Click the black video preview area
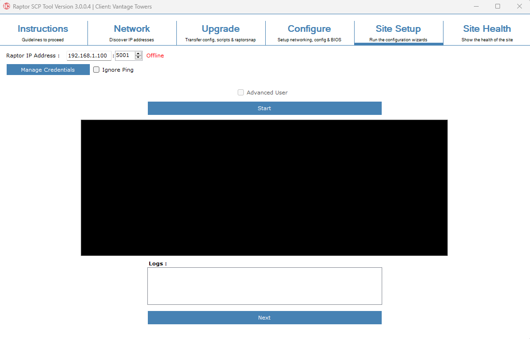The height and width of the screenshot is (339, 530). pyautogui.click(x=264, y=187)
